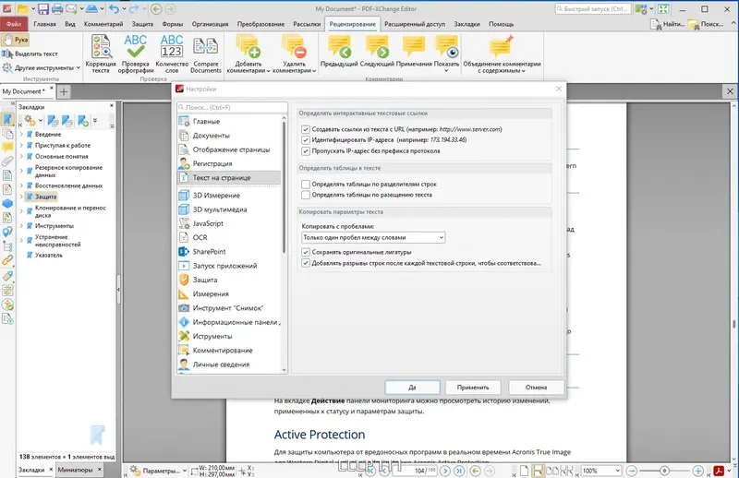Click the new bookmark icon in Bookmarks panel
Screen dimensions: 739x478
click(83, 121)
